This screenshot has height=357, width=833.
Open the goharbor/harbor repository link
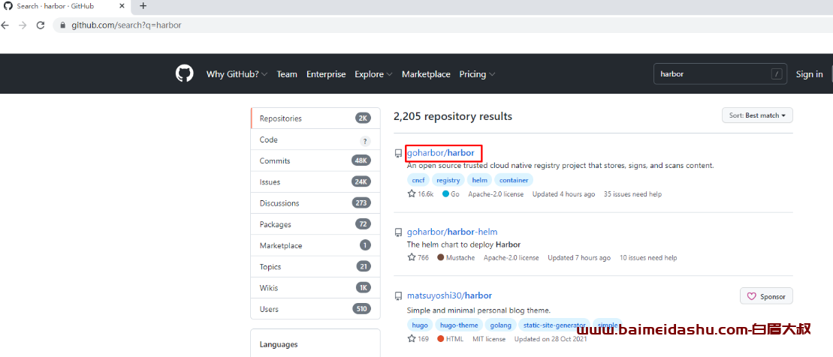(x=440, y=153)
